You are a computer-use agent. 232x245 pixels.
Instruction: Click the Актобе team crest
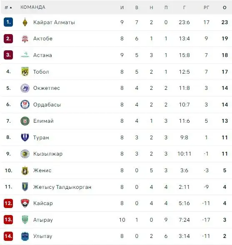[25, 39]
